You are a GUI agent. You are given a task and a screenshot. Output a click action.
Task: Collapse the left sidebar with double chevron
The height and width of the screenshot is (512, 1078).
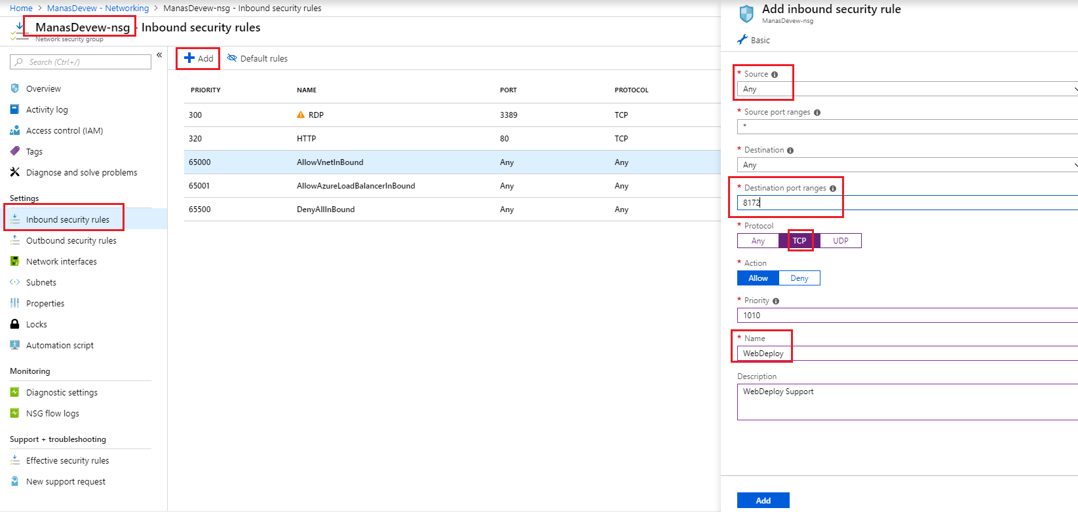click(159, 55)
